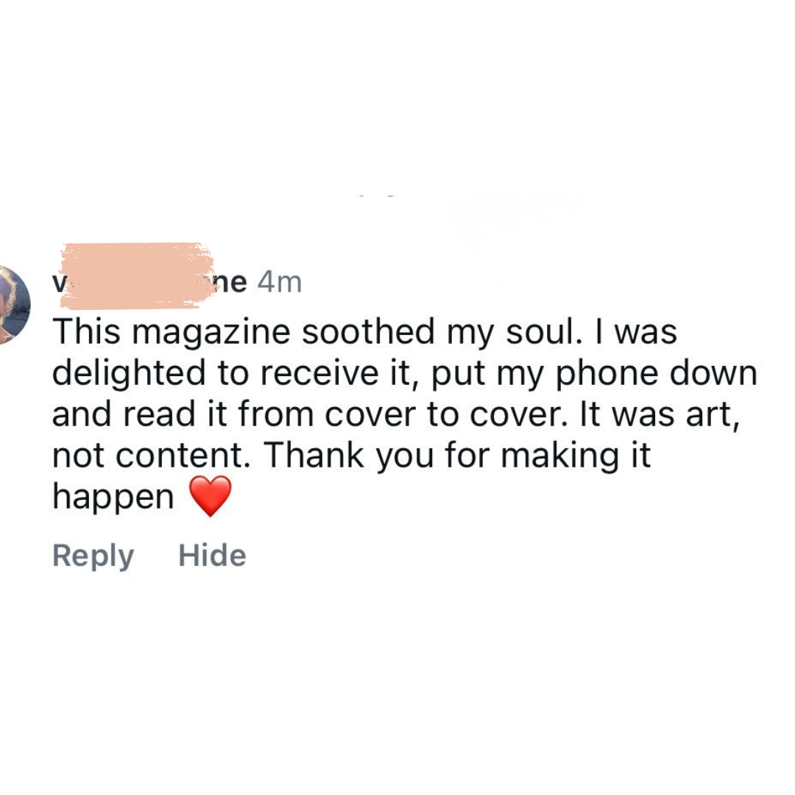Click the word "happen" before the heart

pyautogui.click(x=113, y=498)
